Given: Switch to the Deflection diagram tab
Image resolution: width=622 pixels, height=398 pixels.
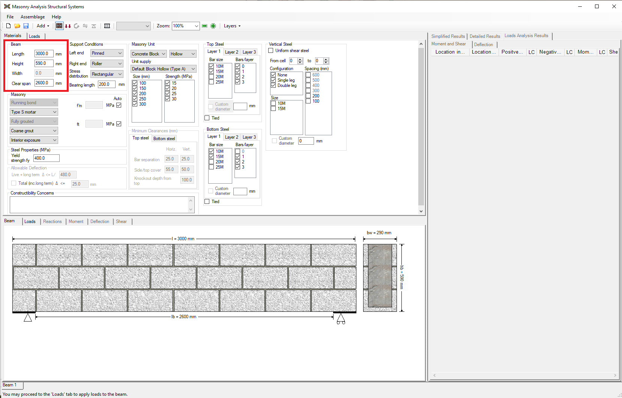Looking at the screenshot, I should click(100, 221).
